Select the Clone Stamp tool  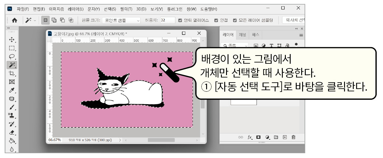12,115
